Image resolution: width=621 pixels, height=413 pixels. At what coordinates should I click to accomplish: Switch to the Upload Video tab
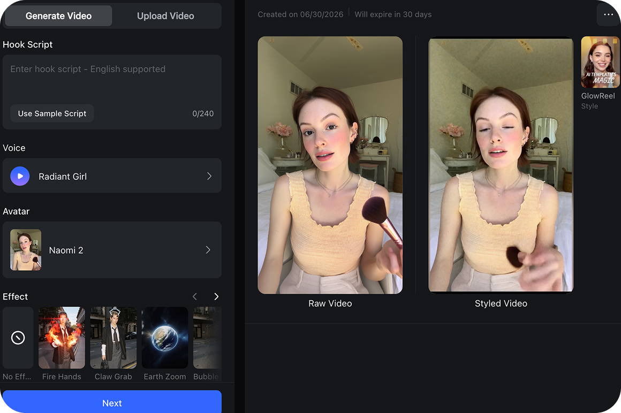(165, 16)
